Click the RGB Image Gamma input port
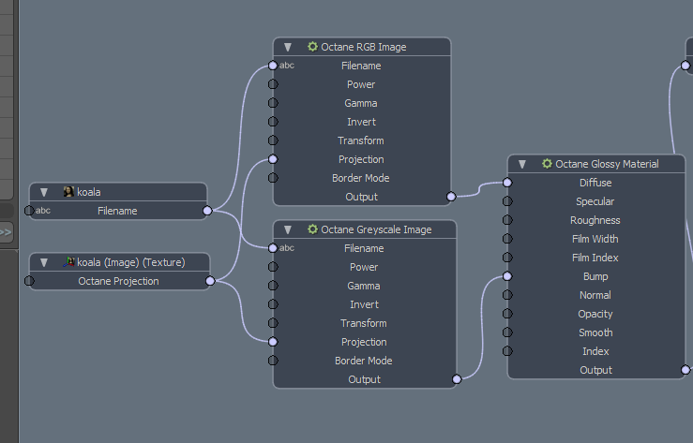The width and height of the screenshot is (693, 443). [x=273, y=103]
